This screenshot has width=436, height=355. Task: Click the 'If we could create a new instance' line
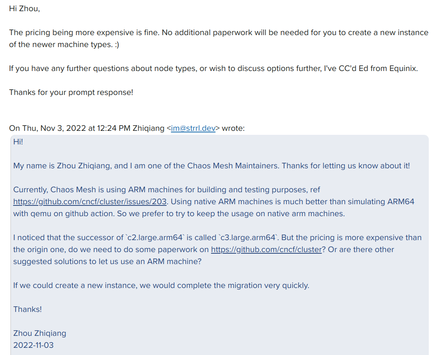pos(161,285)
